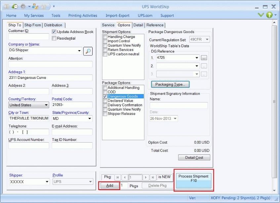
Task: Click the scrollbar up arrow
Action: [274, 23]
